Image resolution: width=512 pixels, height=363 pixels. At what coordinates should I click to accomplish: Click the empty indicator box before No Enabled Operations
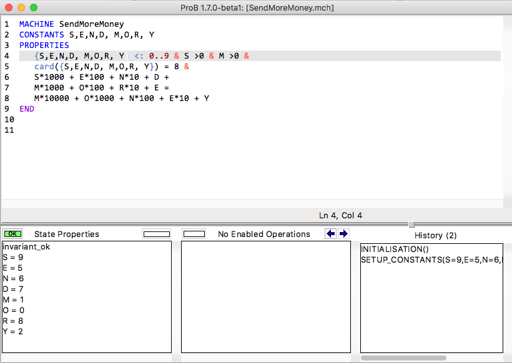click(x=194, y=235)
